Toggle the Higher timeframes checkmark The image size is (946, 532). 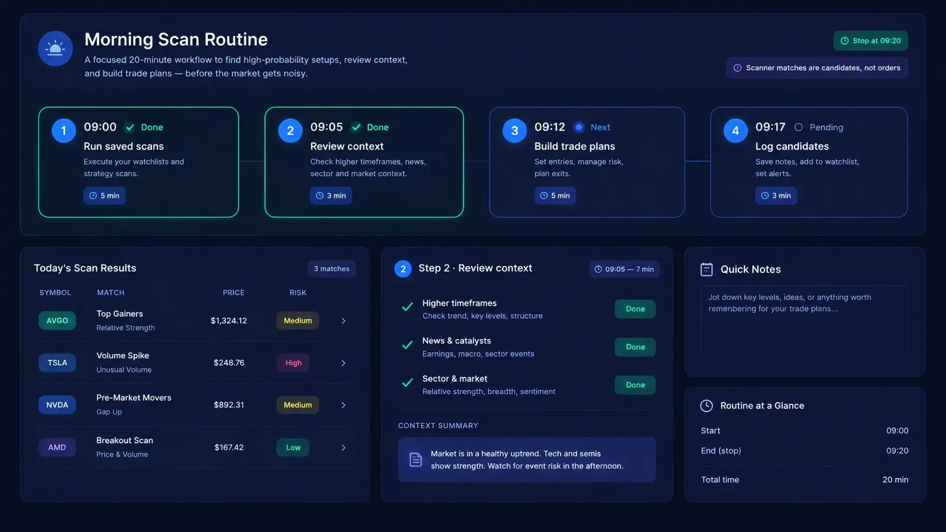pyautogui.click(x=407, y=307)
